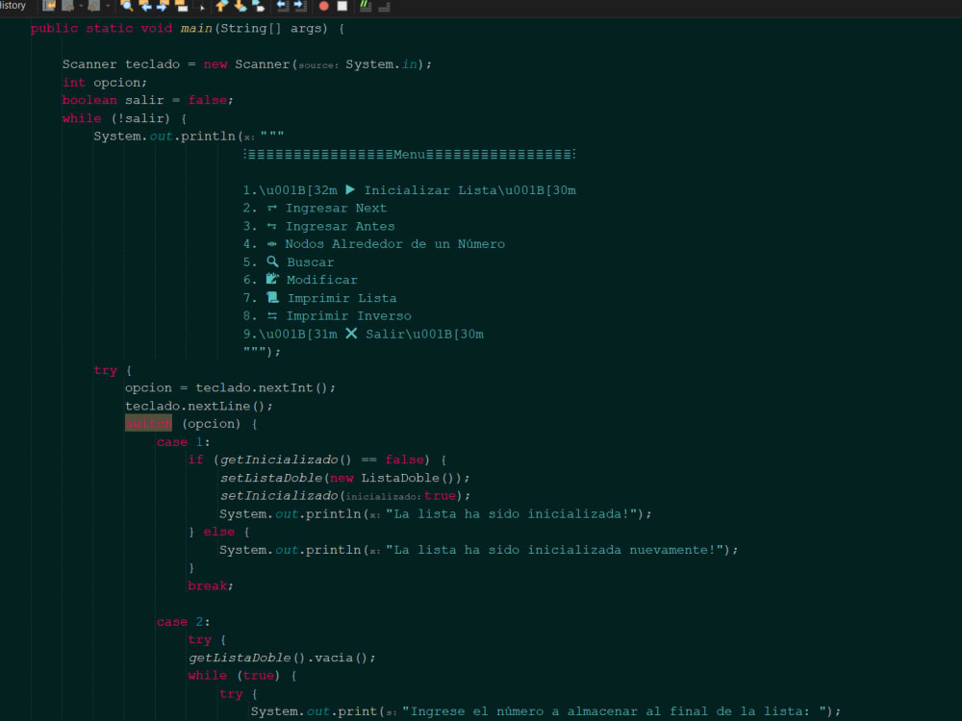
Task: Select the Find Selection magnifier icon
Action: point(126,8)
